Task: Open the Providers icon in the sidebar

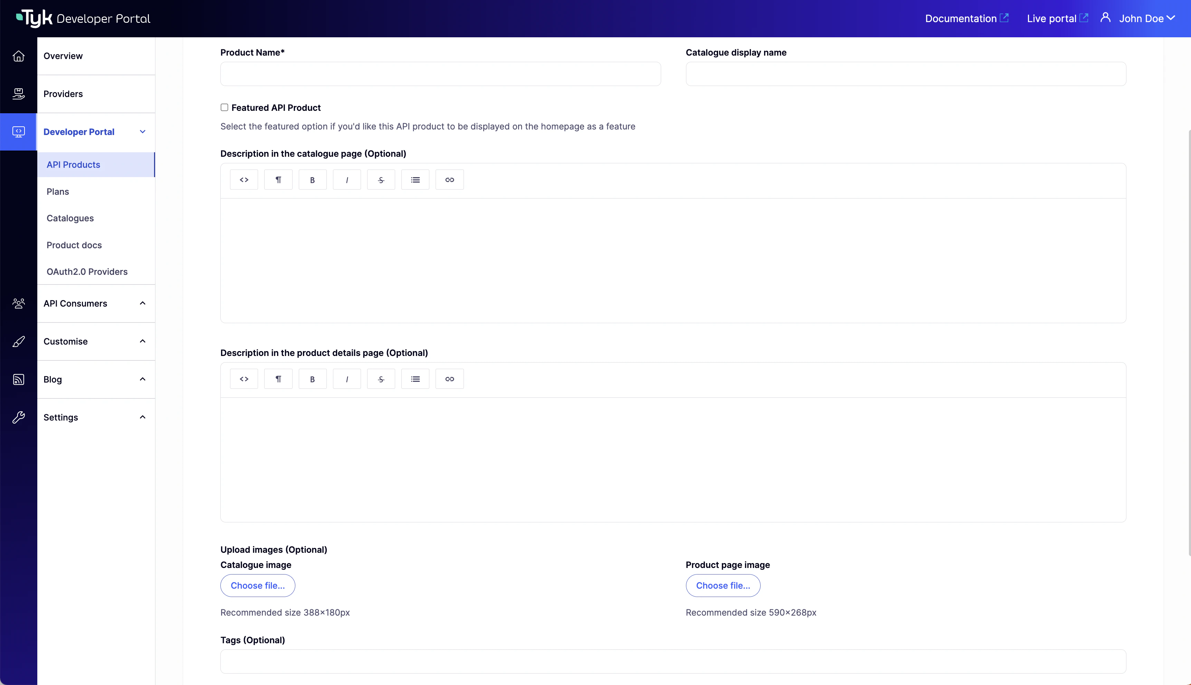Action: point(18,93)
